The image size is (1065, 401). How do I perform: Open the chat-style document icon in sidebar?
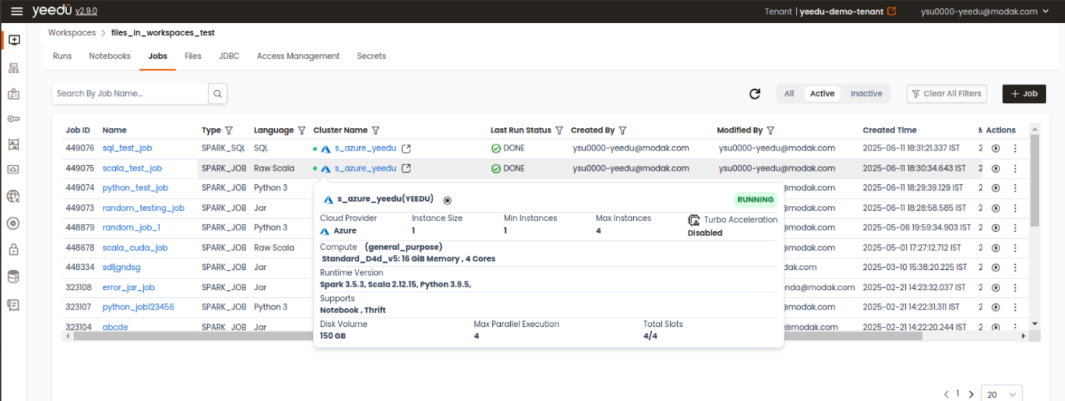(14, 305)
